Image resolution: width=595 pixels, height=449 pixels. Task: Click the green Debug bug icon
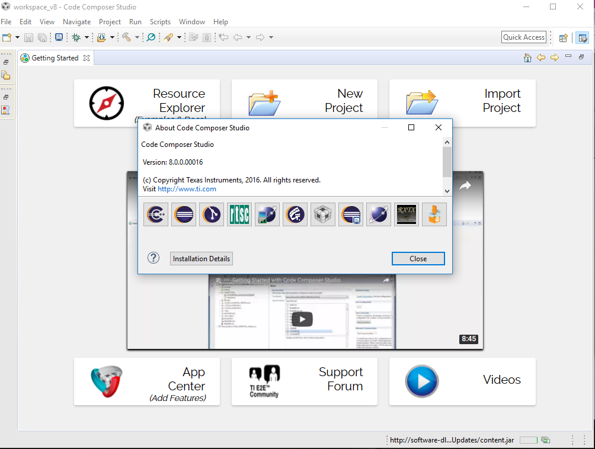[76, 37]
